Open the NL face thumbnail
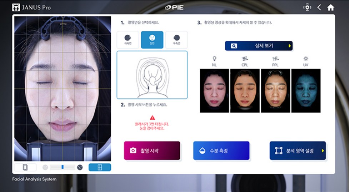This screenshot has height=192, width=349. [214, 91]
